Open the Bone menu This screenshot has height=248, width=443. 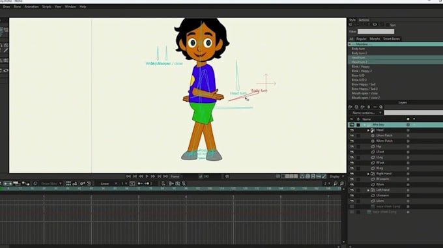click(x=17, y=7)
